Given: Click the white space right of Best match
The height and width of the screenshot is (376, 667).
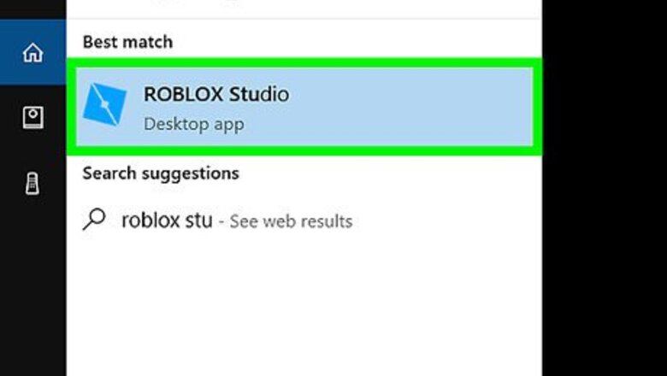Looking at the screenshot, I should tap(359, 41).
